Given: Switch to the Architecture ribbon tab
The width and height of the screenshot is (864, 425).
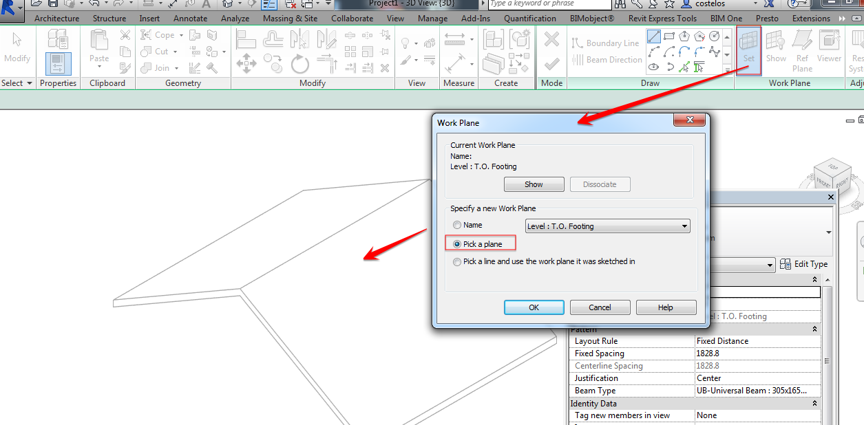Looking at the screenshot, I should (56, 19).
